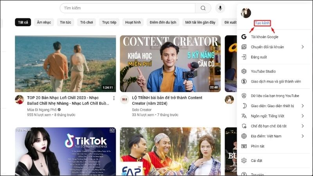The image size is (313, 176).
Task: Click the location globe icon
Action: click(244, 136)
